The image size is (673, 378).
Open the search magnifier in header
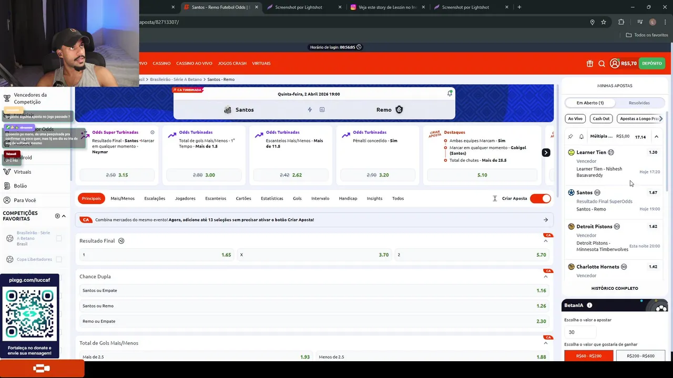point(602,64)
